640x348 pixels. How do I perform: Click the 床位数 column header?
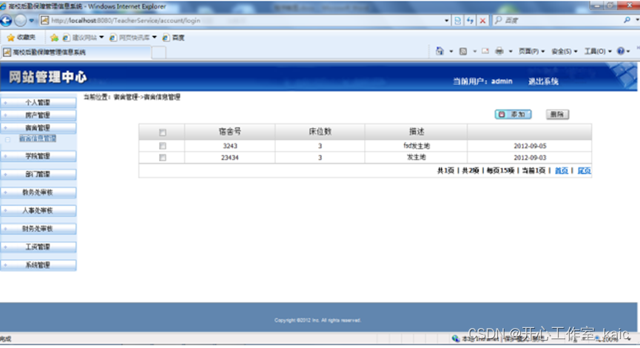point(320,132)
